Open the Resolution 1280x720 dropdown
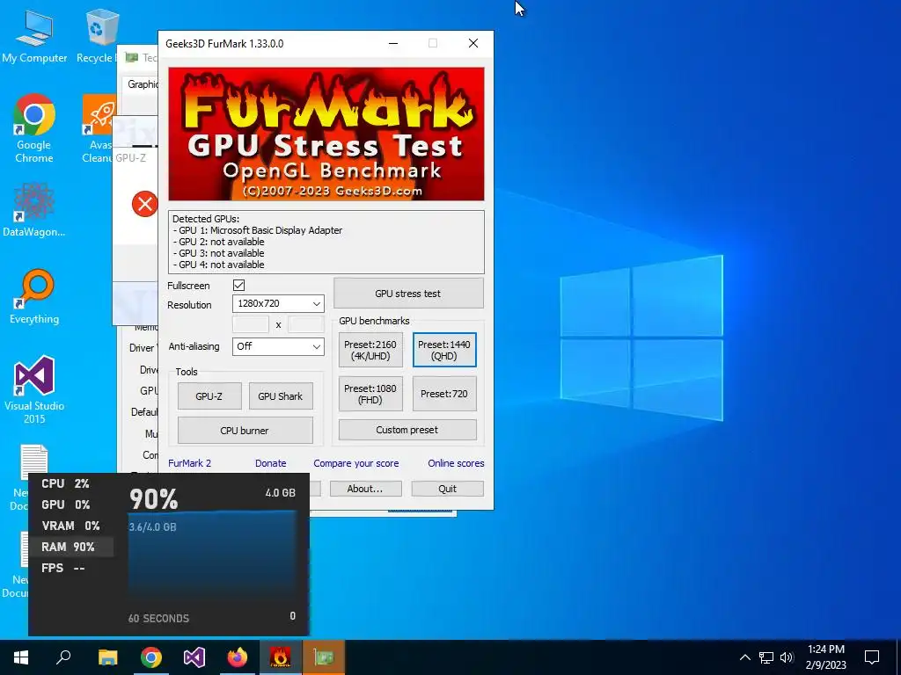The height and width of the screenshot is (675, 901). tap(278, 303)
